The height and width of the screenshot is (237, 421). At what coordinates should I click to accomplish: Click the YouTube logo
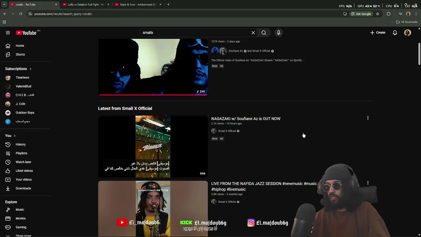(26, 33)
